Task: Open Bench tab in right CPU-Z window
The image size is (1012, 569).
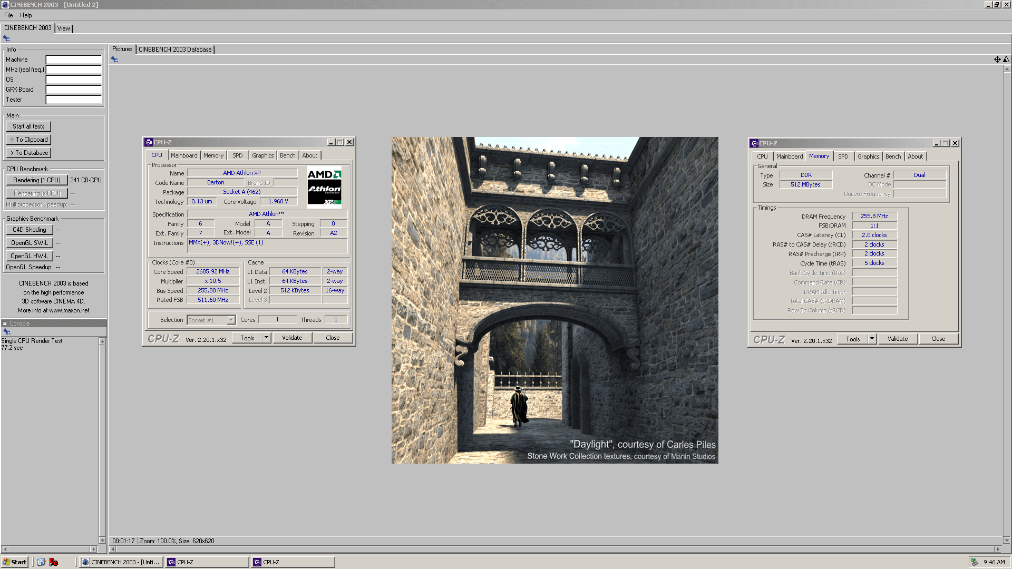Action: pos(893,156)
